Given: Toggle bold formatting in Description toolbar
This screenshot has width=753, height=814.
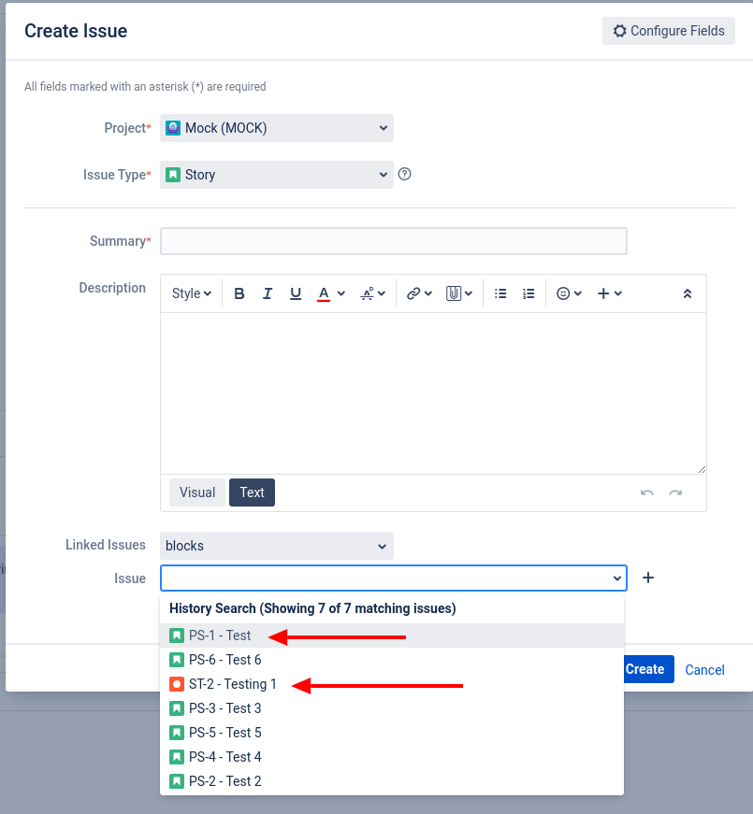Looking at the screenshot, I should 239,293.
